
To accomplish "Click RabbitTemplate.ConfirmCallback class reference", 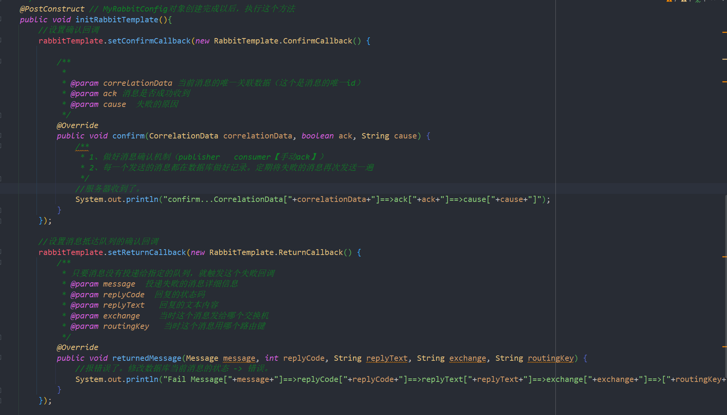I will pos(283,41).
